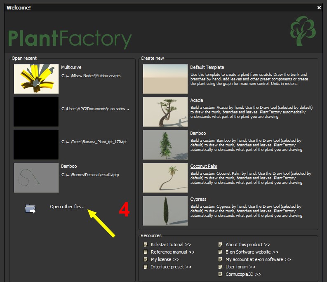Click the Kickstart tutorial document icon
Image resolution: width=327 pixels, height=282 pixels.
(146, 244)
